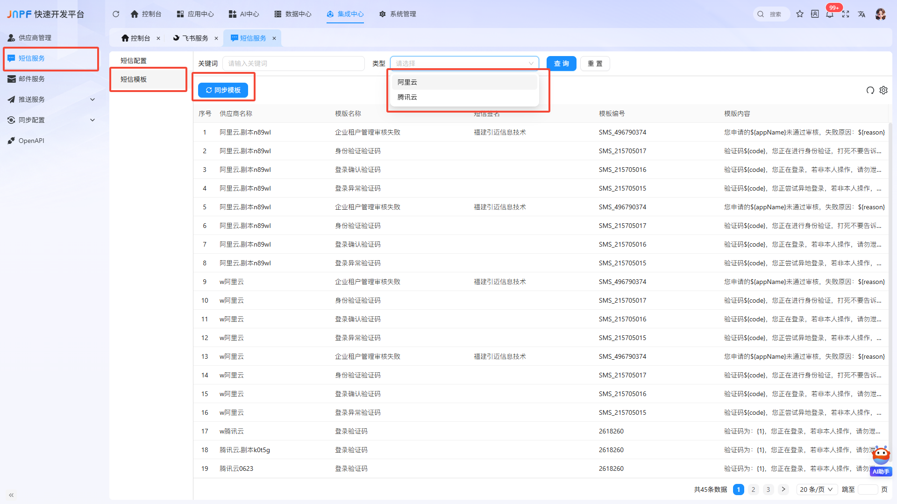Screen dimensions: 897x504
Task: Close the 短信服务 tab
Action: tap(274, 38)
